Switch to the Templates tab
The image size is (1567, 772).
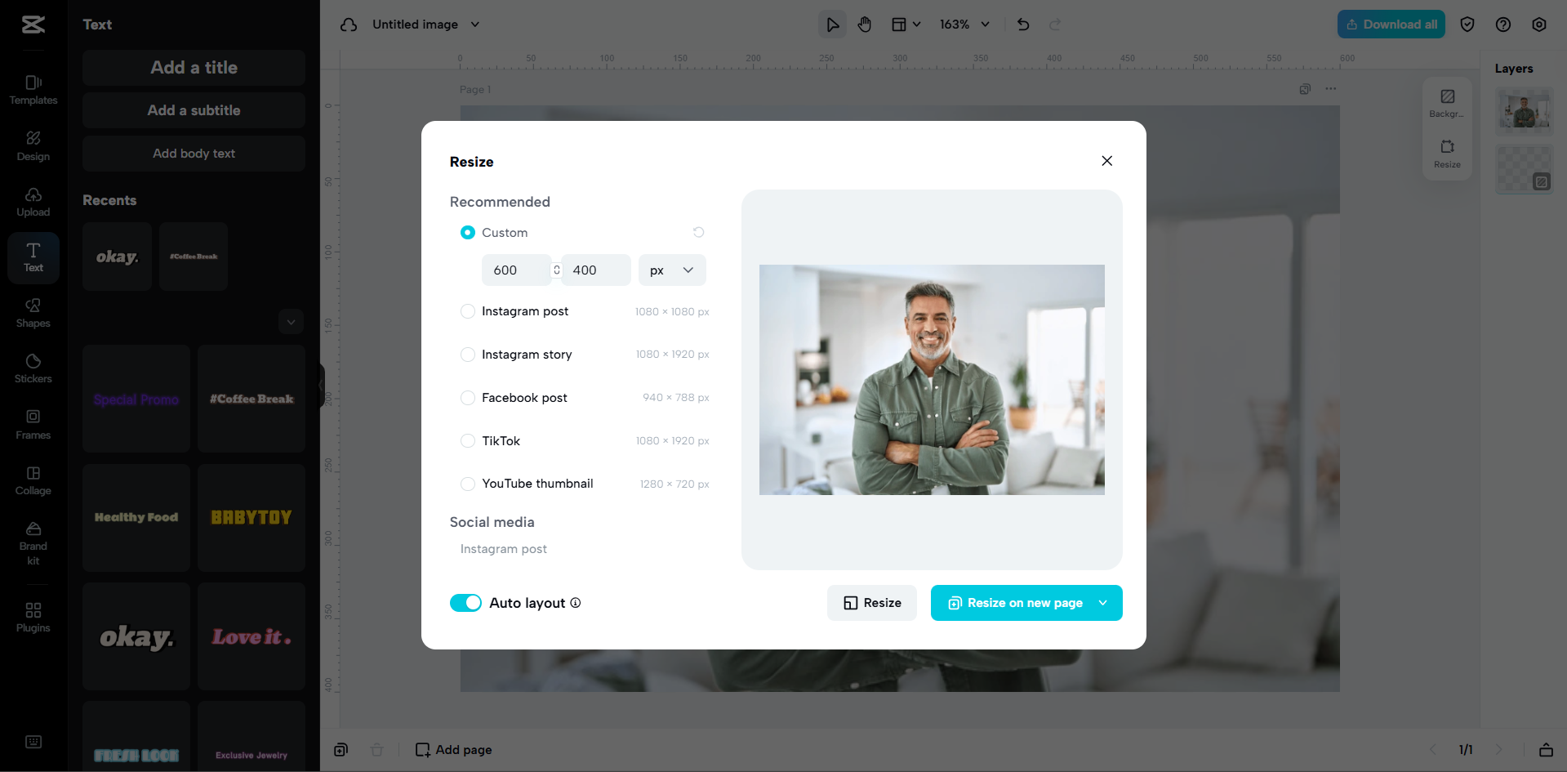click(33, 88)
